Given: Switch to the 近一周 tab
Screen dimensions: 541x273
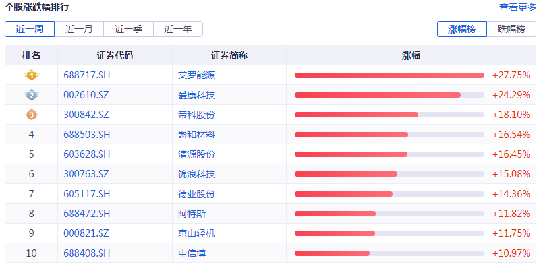Looking at the screenshot, I should coord(30,29).
